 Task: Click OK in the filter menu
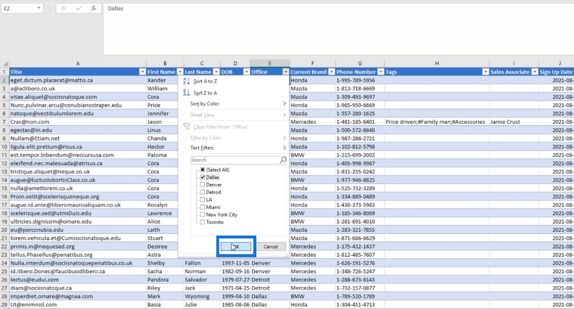(x=236, y=246)
